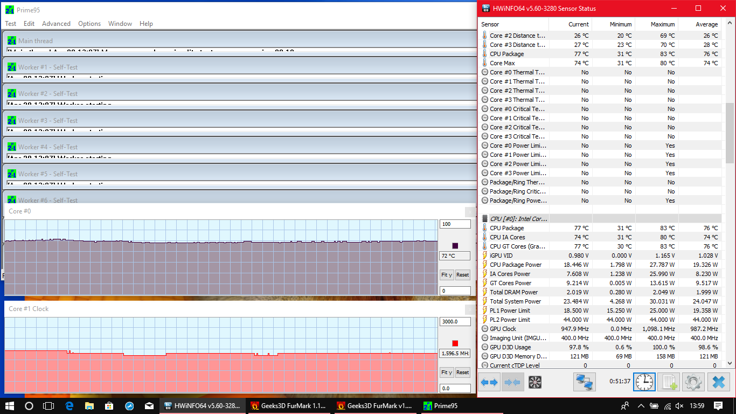Reset the elapsed time with clock icon
This screenshot has height=414, width=736.
[644, 382]
